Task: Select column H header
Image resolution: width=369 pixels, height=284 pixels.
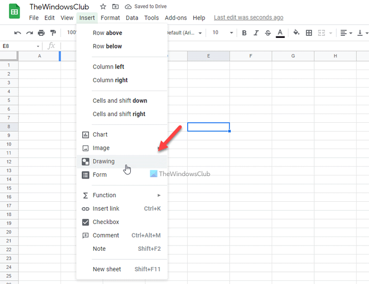Action: click(335, 56)
